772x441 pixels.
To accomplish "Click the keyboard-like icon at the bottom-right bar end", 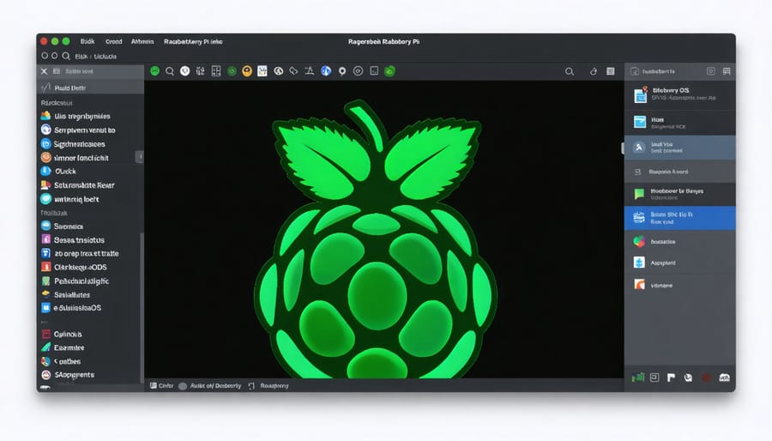I will (x=724, y=378).
